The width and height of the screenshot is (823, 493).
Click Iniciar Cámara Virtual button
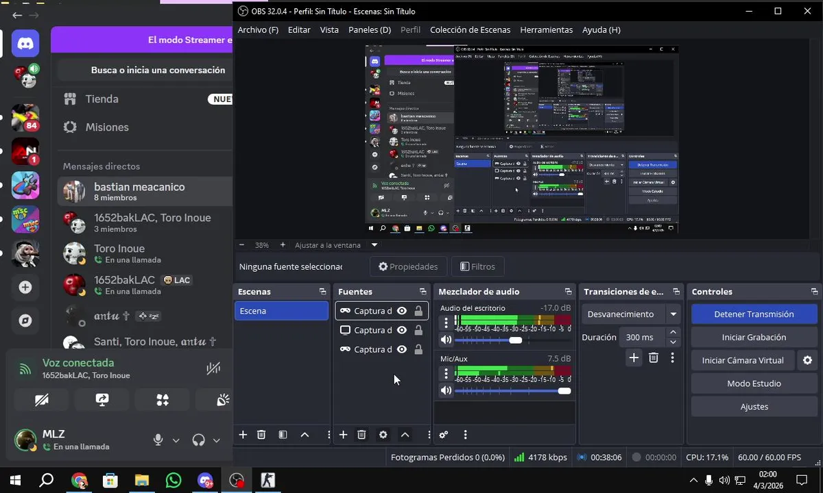[x=743, y=360]
